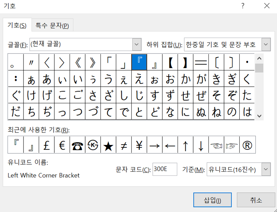Select hiragana だ in the bottom row
The image size is (277, 212).
(16, 112)
